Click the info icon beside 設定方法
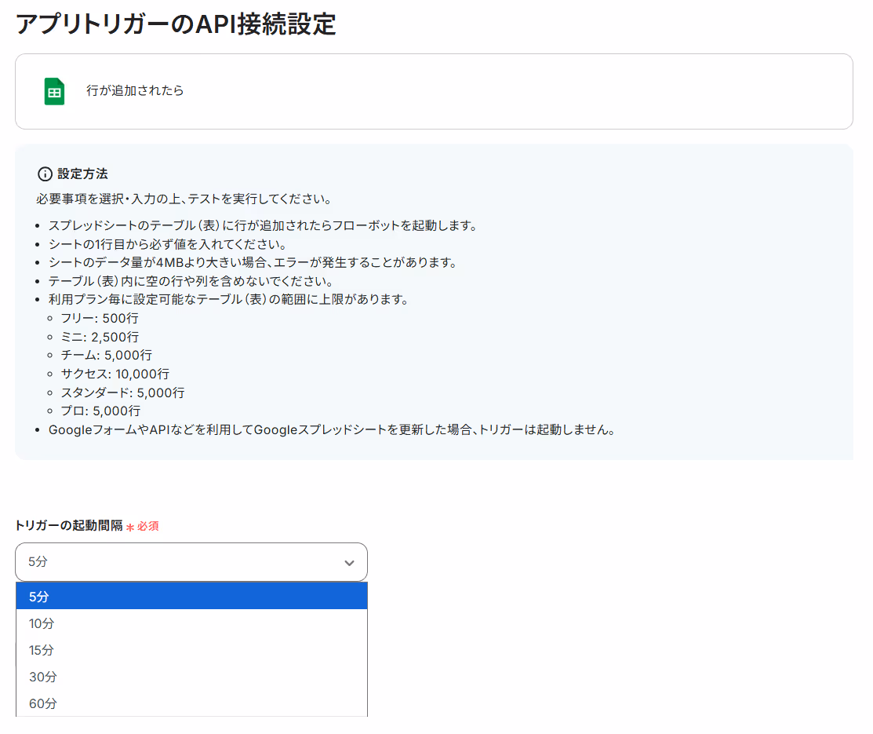873x734 pixels. (x=45, y=174)
